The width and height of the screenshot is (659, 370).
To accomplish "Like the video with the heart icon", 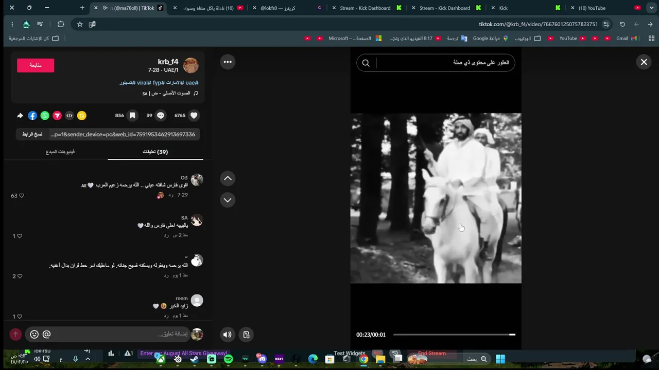I will coord(194,116).
